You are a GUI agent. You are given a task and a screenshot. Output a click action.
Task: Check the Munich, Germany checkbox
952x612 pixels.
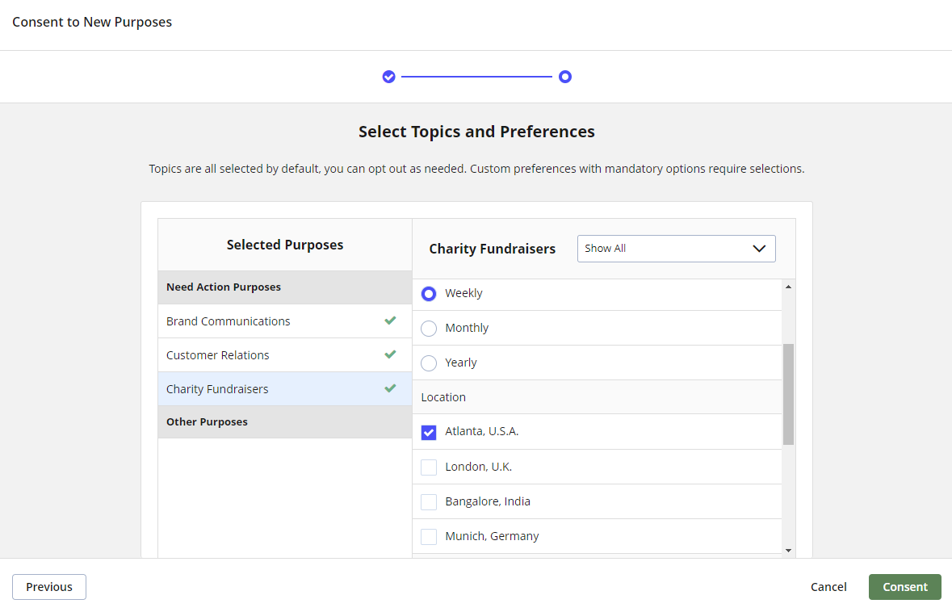(428, 536)
